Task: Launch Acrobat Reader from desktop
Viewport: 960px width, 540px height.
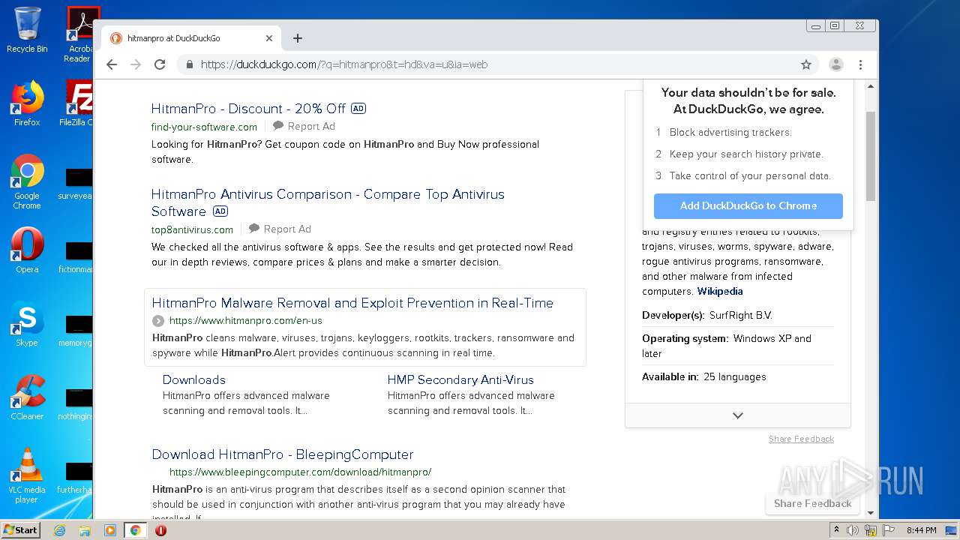Action: point(79,34)
